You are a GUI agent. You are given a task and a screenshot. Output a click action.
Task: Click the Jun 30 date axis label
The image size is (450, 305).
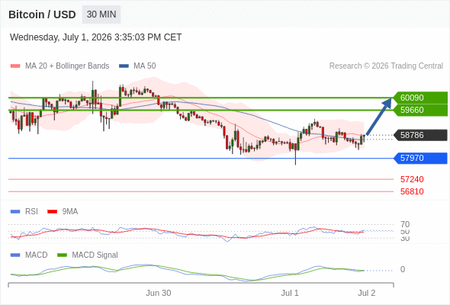(159, 294)
